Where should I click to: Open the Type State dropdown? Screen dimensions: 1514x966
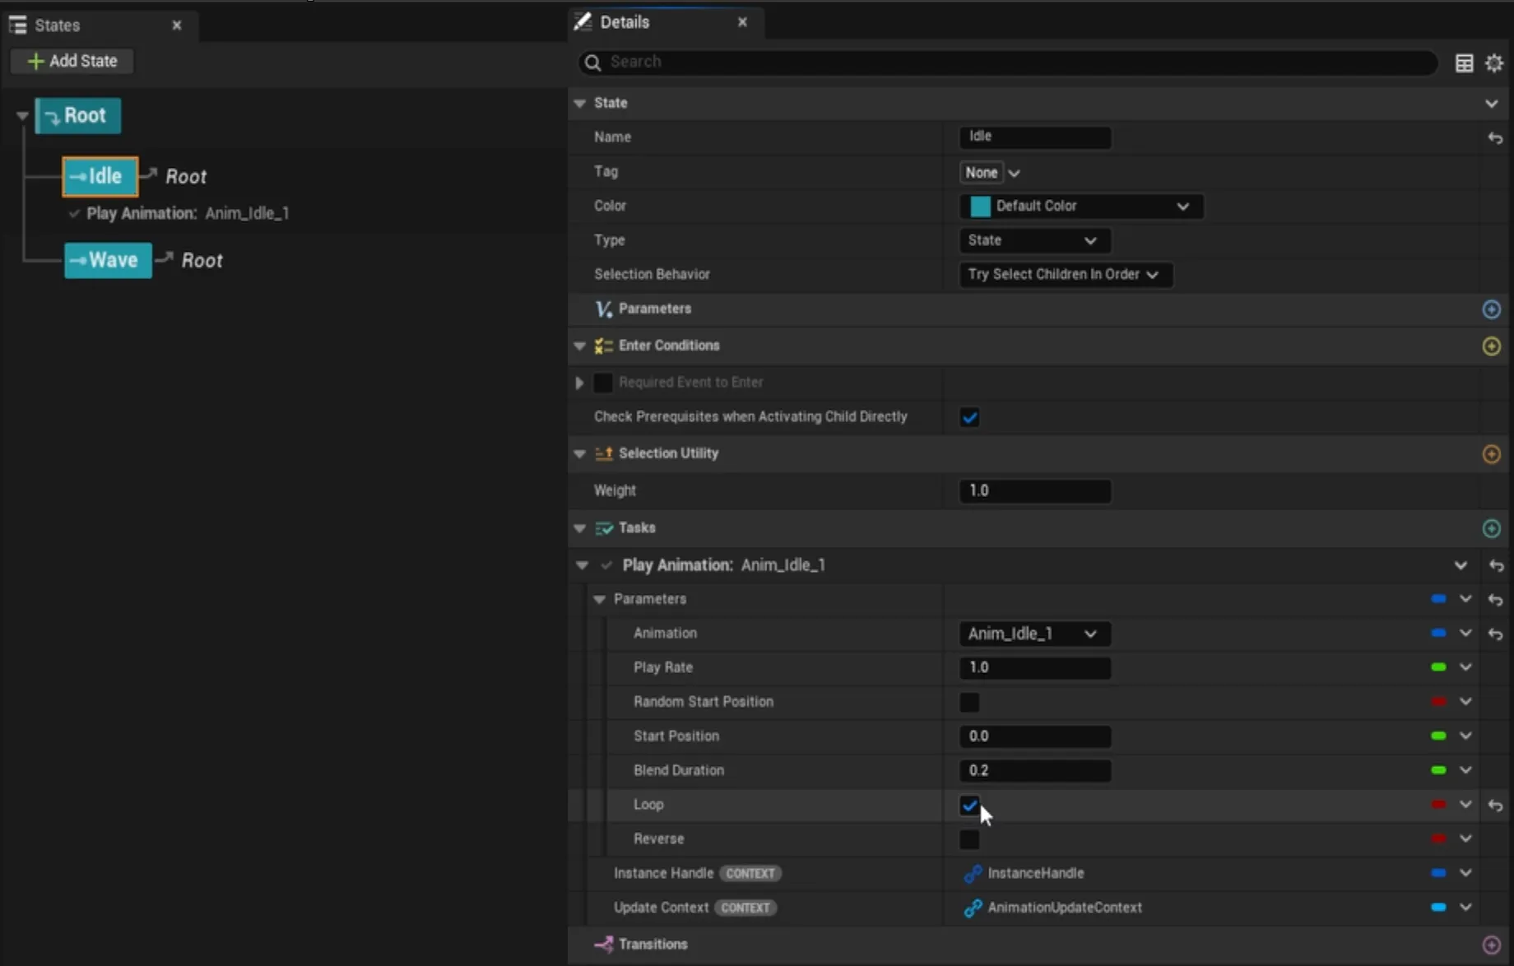click(1035, 240)
